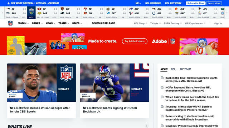Click the Colts horseshoe logo in scorestrip
Image resolution: width=229 pixels, height=128 pixels.
(x=154, y=13)
